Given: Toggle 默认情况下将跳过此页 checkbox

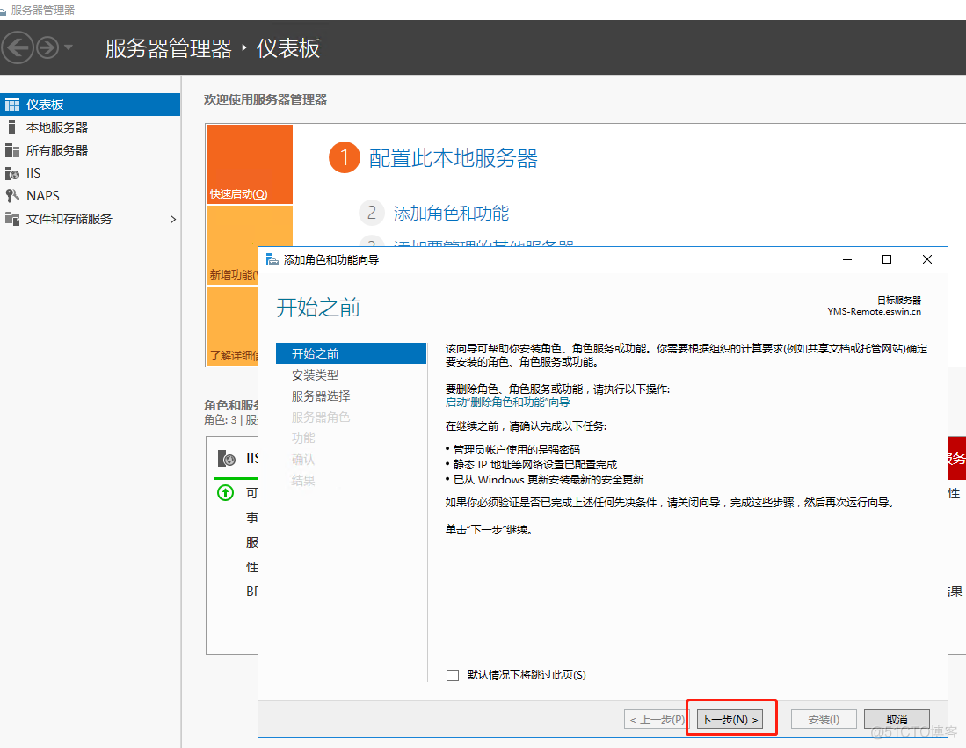Looking at the screenshot, I should [x=453, y=675].
